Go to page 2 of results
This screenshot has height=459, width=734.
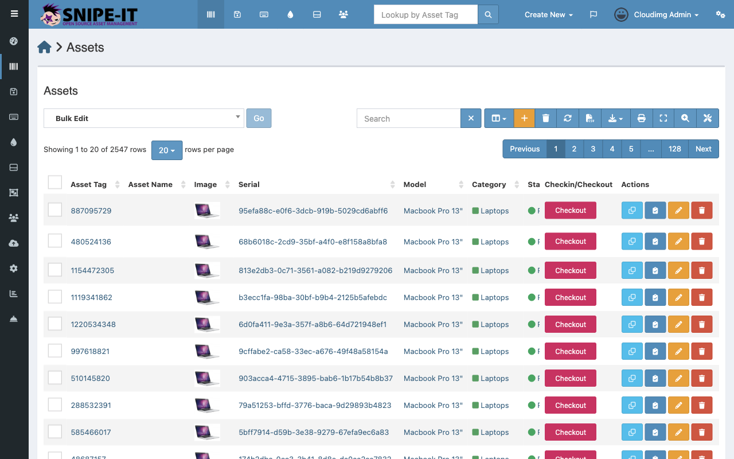click(574, 149)
